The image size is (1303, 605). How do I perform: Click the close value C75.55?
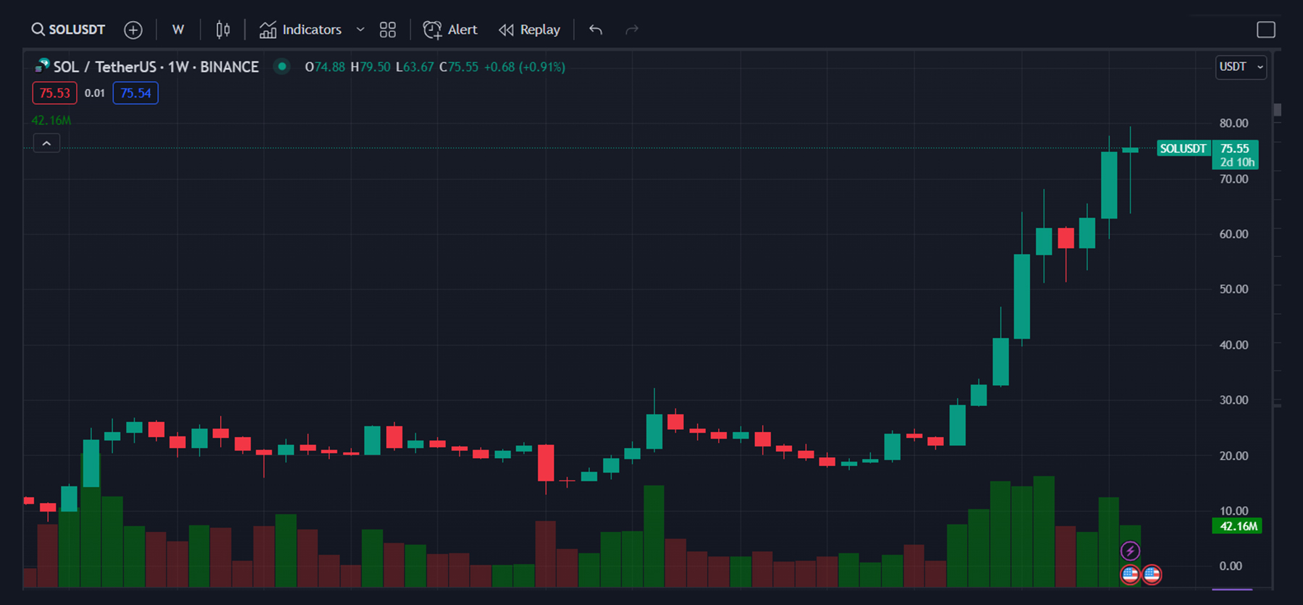pos(459,67)
